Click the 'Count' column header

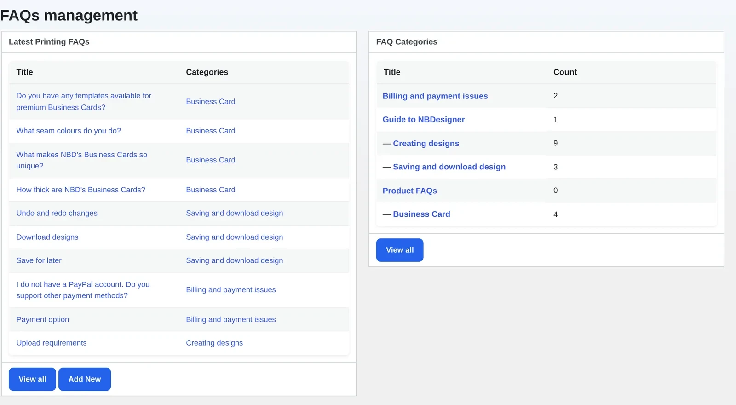pos(565,72)
